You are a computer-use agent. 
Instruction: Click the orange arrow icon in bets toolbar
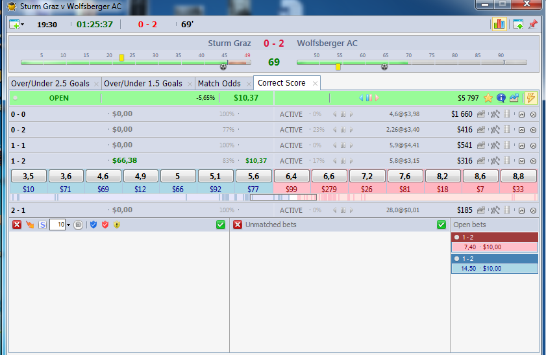tap(30, 225)
